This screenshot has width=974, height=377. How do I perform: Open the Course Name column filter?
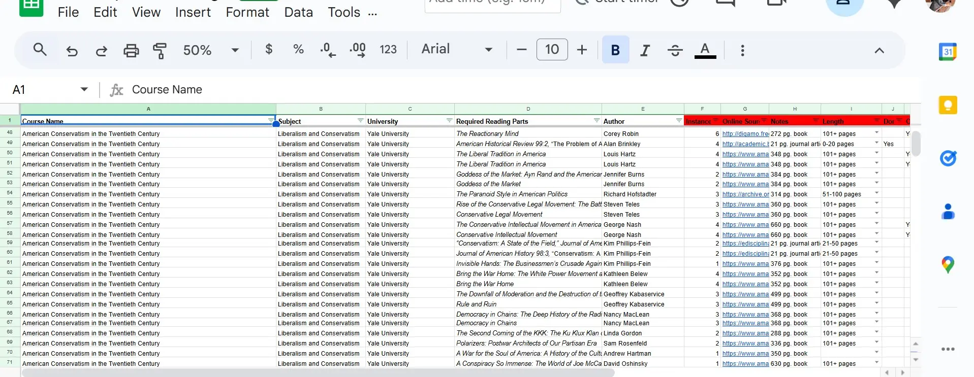tap(271, 120)
